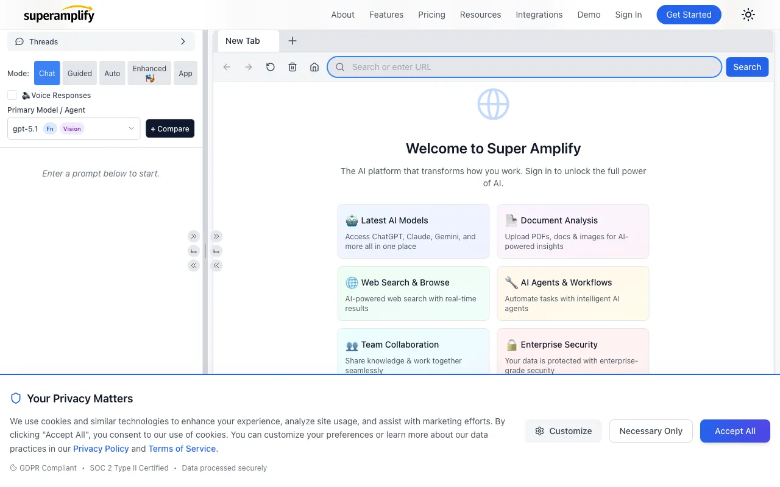Click the panel resize divider handle

pyautogui.click(x=205, y=251)
